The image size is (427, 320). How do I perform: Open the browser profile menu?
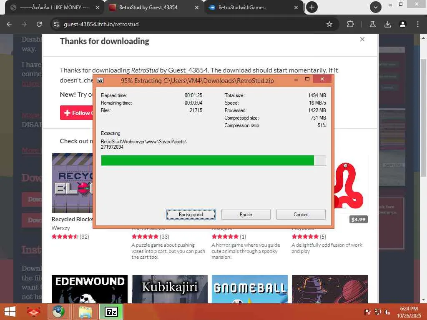pyautogui.click(x=402, y=24)
